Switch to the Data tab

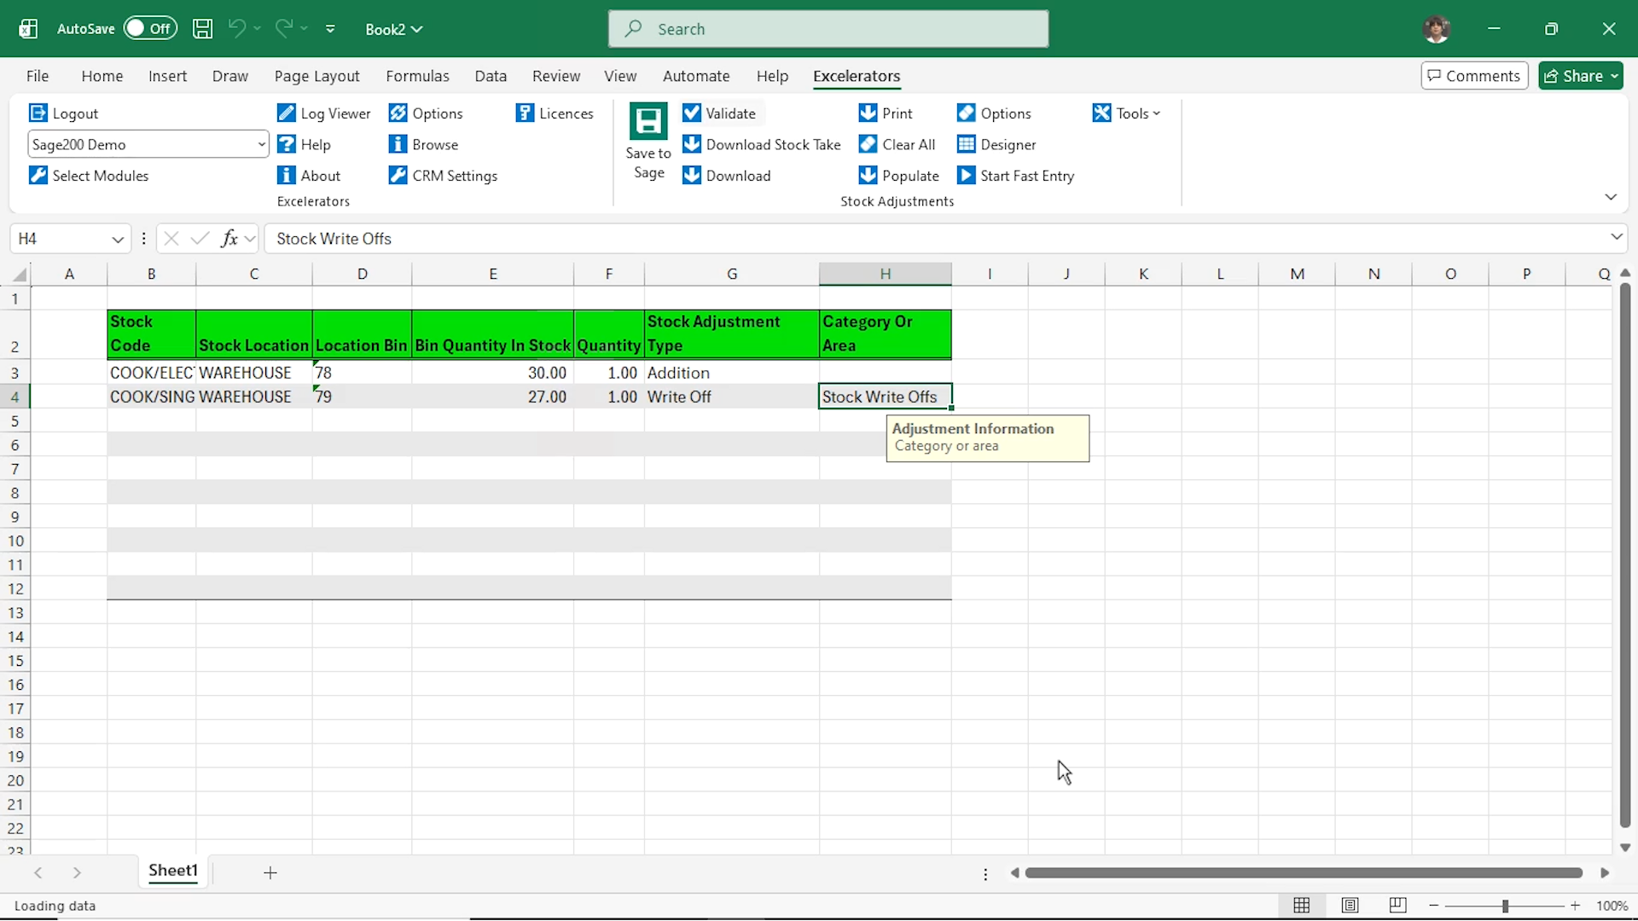[x=491, y=76]
